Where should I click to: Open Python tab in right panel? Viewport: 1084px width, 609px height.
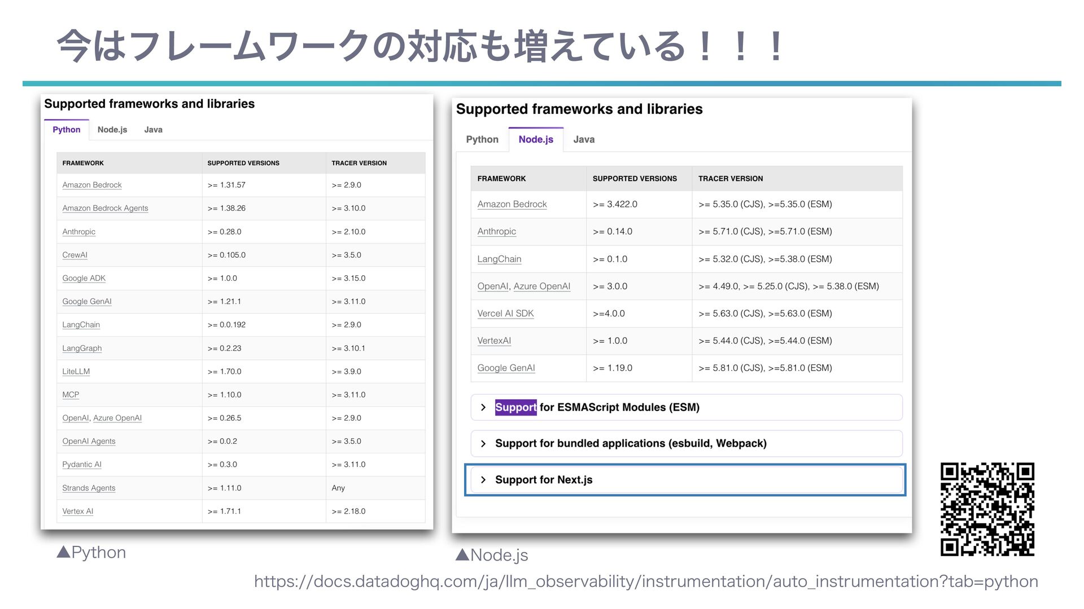(x=482, y=139)
